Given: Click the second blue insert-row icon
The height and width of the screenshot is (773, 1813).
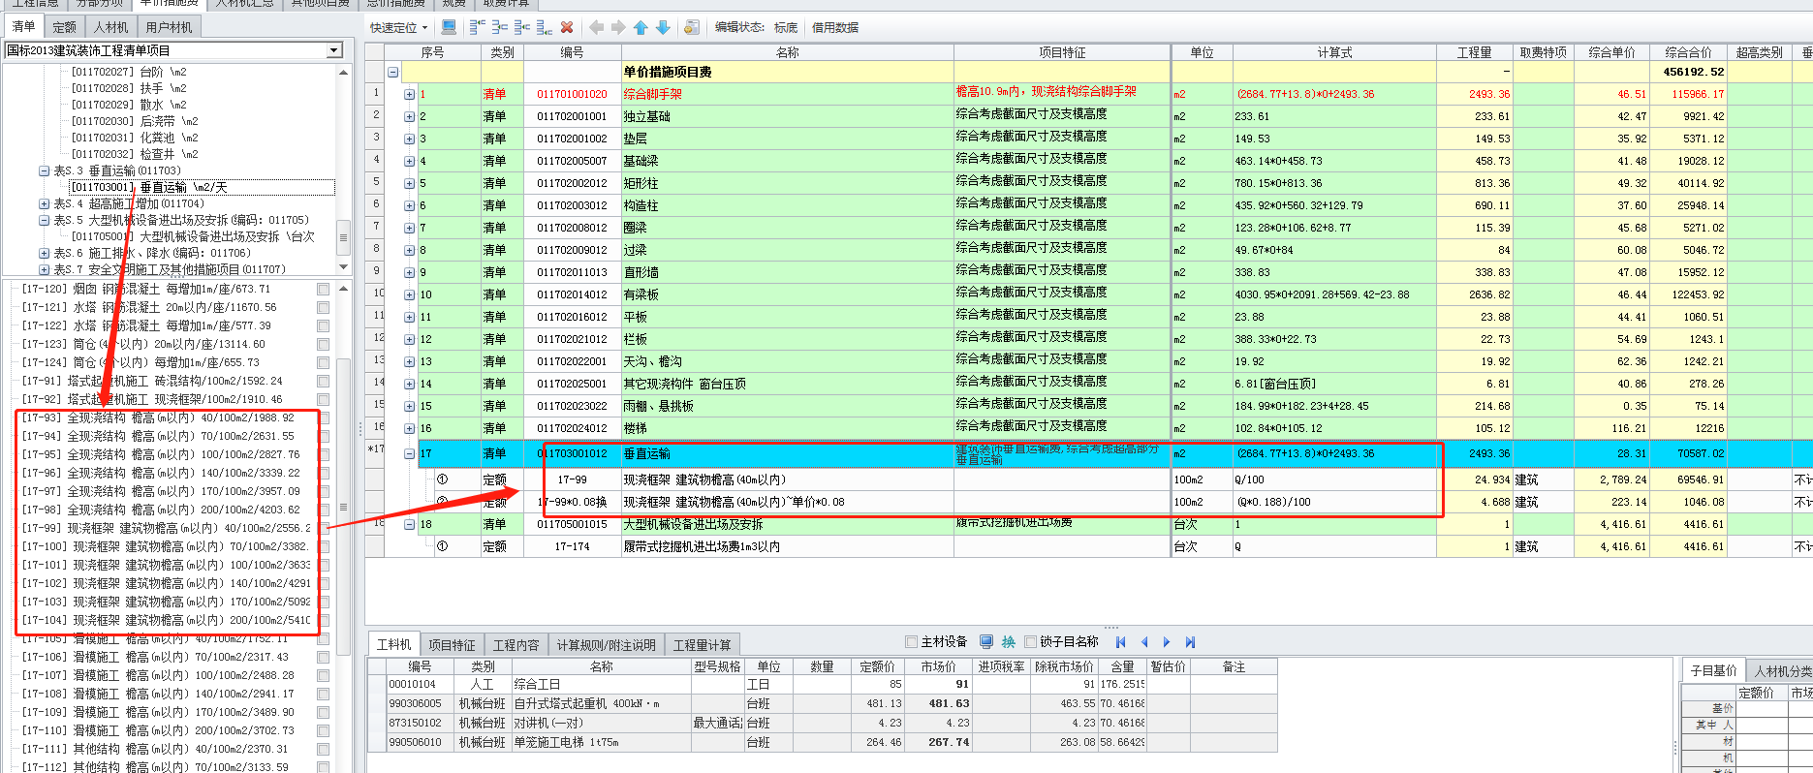Looking at the screenshot, I should [x=499, y=27].
